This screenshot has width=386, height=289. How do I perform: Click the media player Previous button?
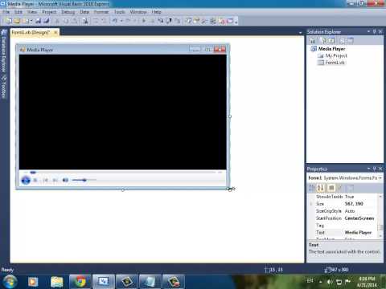[45, 181]
